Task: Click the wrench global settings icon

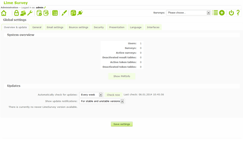Action: (x=30, y=13)
